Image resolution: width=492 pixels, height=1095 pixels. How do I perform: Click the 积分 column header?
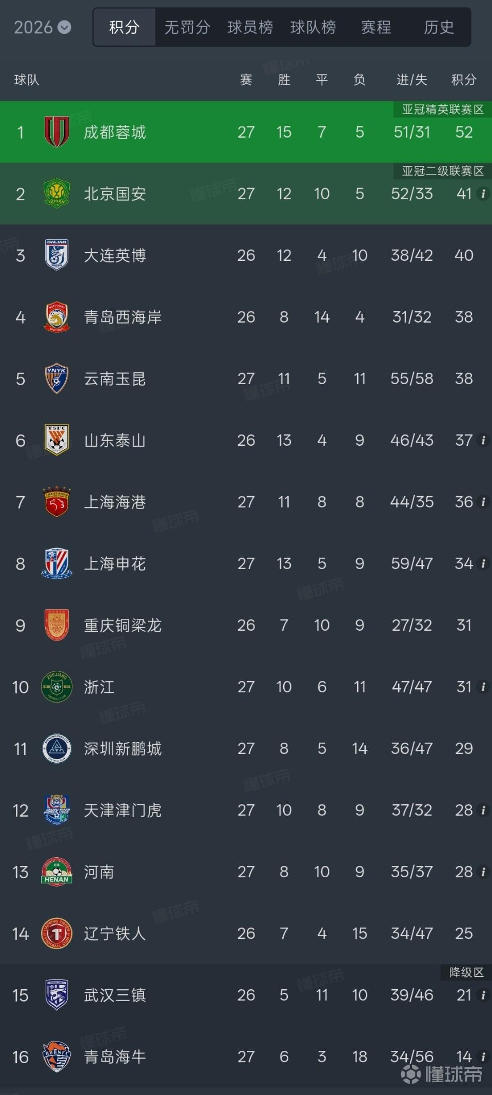click(464, 80)
